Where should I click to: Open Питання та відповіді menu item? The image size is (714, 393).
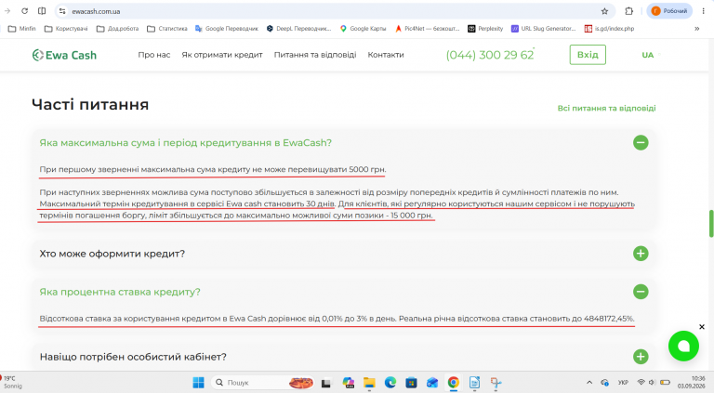click(315, 55)
